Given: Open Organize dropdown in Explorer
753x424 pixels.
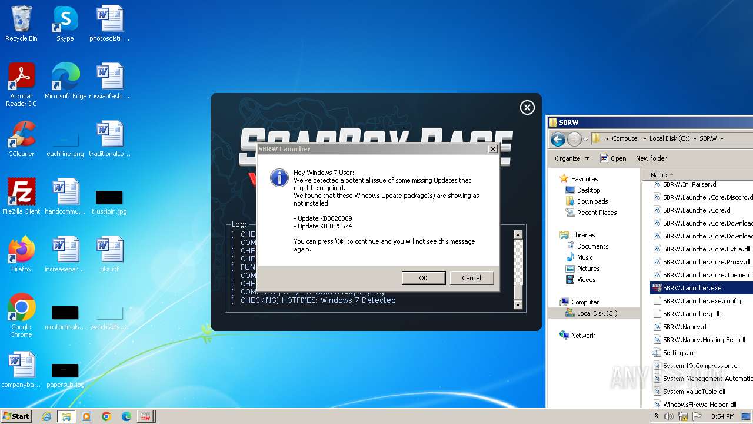Looking at the screenshot, I should pyautogui.click(x=572, y=158).
